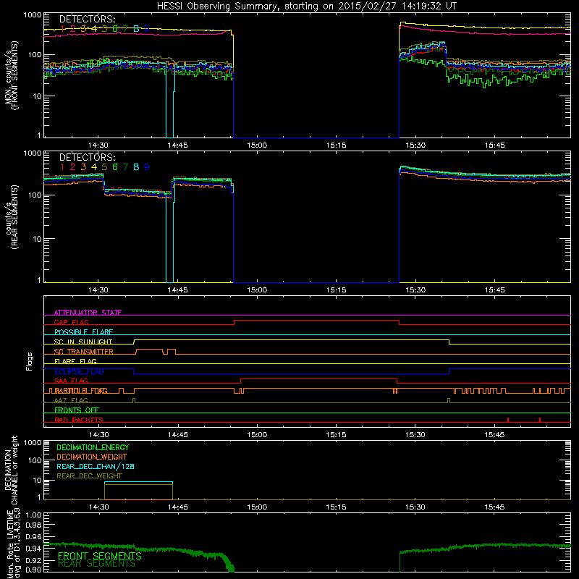Select olive detector 5 in rear segments legend
The image size is (579, 579).
pos(104,167)
